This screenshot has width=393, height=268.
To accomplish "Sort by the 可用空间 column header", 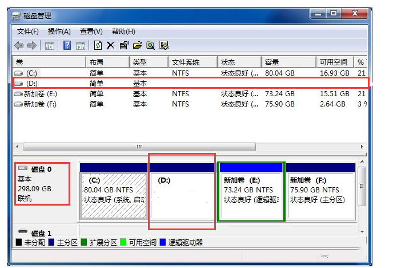I will tap(335, 62).
